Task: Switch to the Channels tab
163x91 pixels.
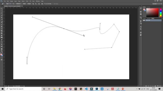Action: pyautogui.click(x=148, y=18)
